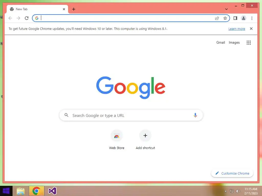262x196 pixels.
Task: Click Customize Chrome button
Action: coord(232,173)
